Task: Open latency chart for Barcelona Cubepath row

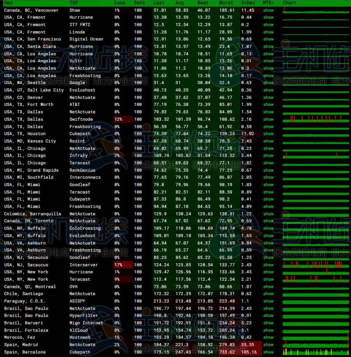Action: [x=316, y=352]
